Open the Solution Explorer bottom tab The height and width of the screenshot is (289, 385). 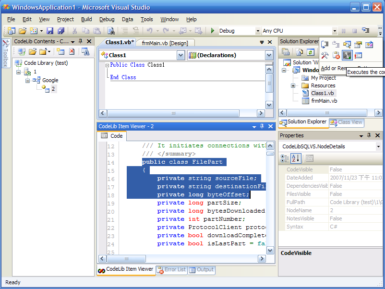[303, 122]
